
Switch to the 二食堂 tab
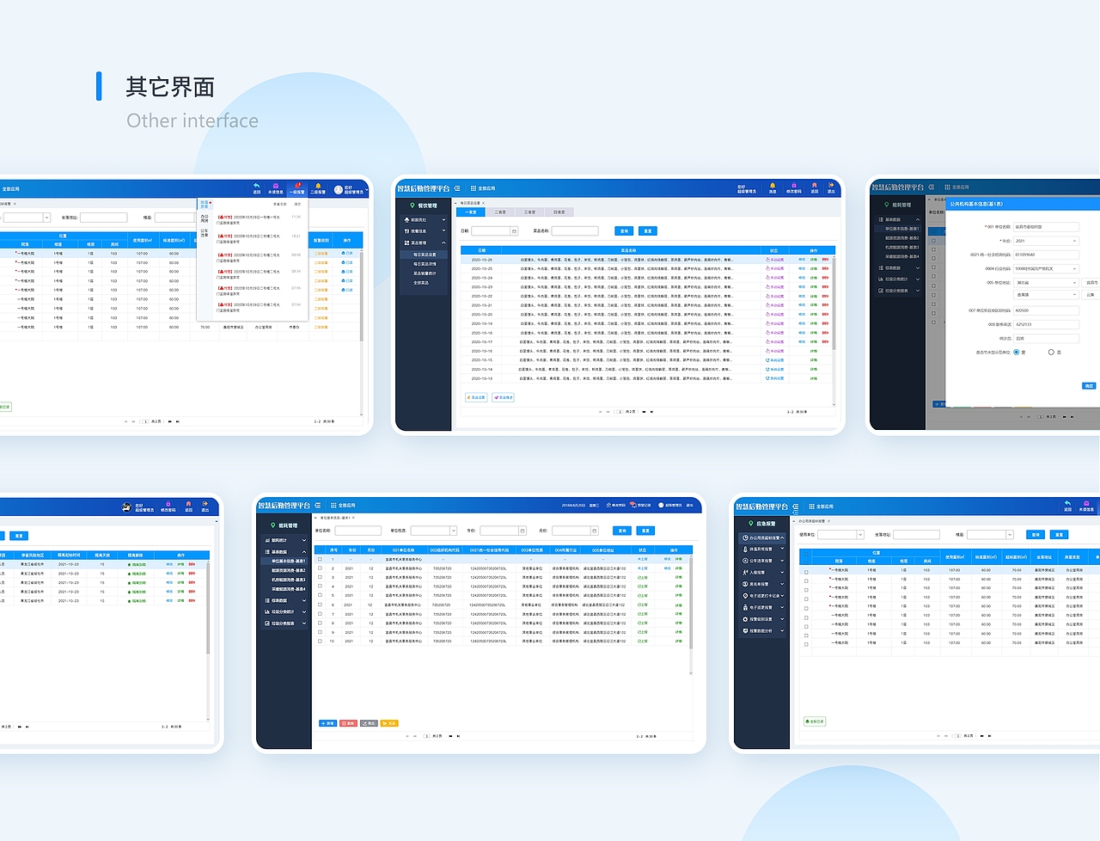[x=500, y=212]
